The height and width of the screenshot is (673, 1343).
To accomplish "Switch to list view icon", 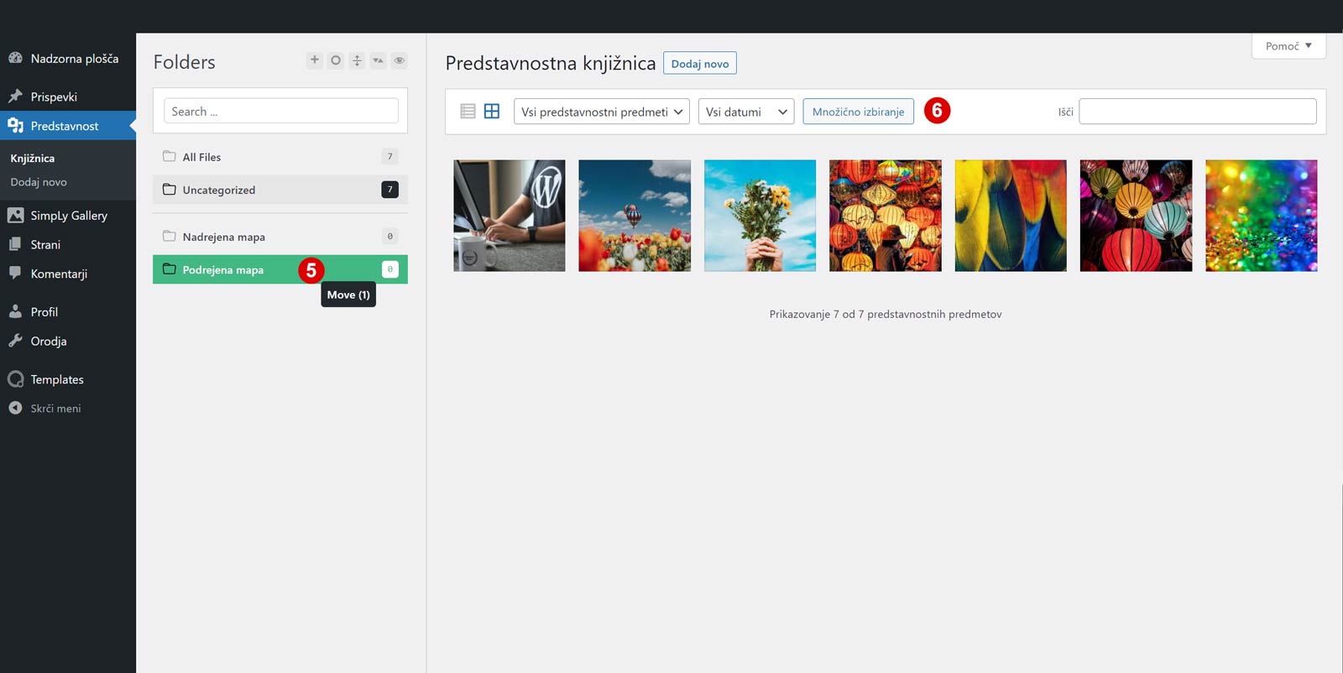I will click(468, 111).
